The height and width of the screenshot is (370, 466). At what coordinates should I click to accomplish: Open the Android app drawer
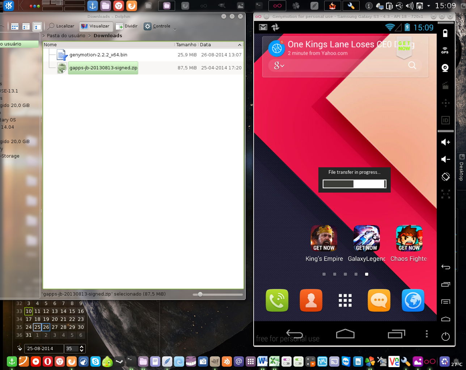[x=345, y=300]
